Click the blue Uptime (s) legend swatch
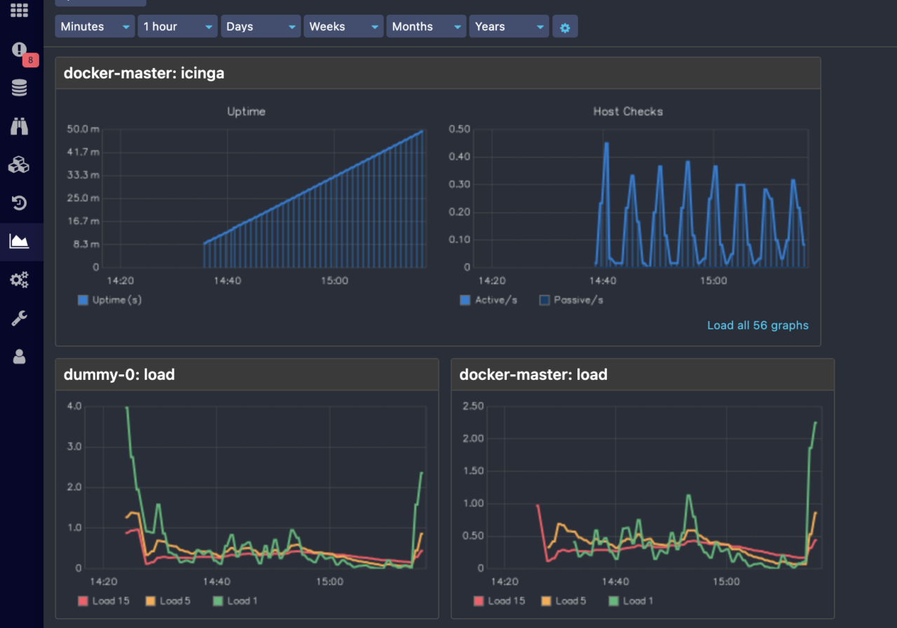This screenshot has height=628, width=897. click(83, 300)
